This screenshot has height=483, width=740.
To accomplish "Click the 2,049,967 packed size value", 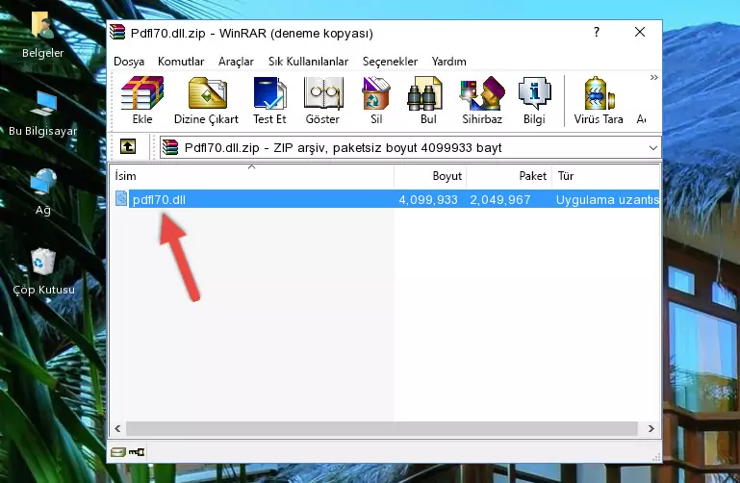I will click(x=500, y=200).
